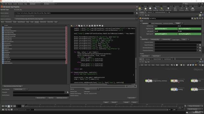Open the Event Handler Custom Script dropdown

point(20,89)
